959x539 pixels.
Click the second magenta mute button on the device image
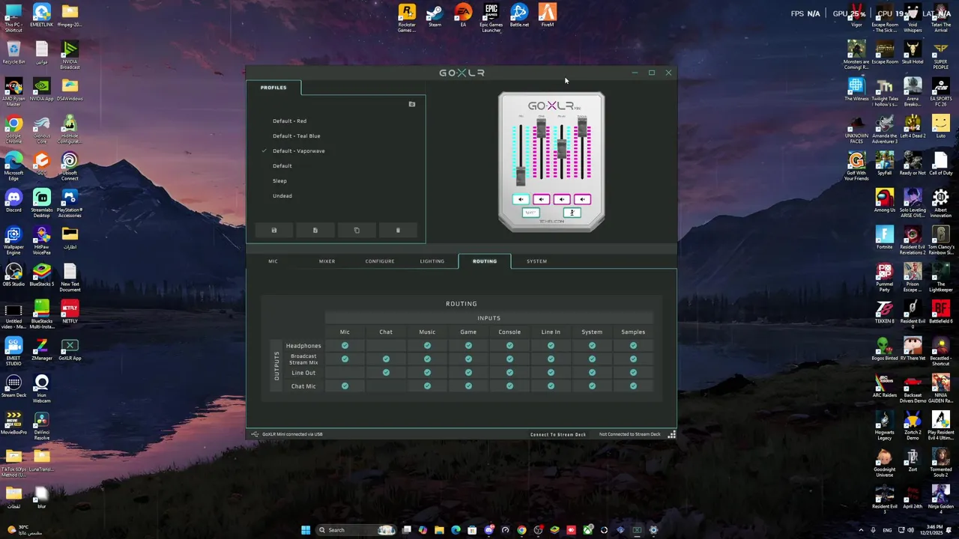541,199
